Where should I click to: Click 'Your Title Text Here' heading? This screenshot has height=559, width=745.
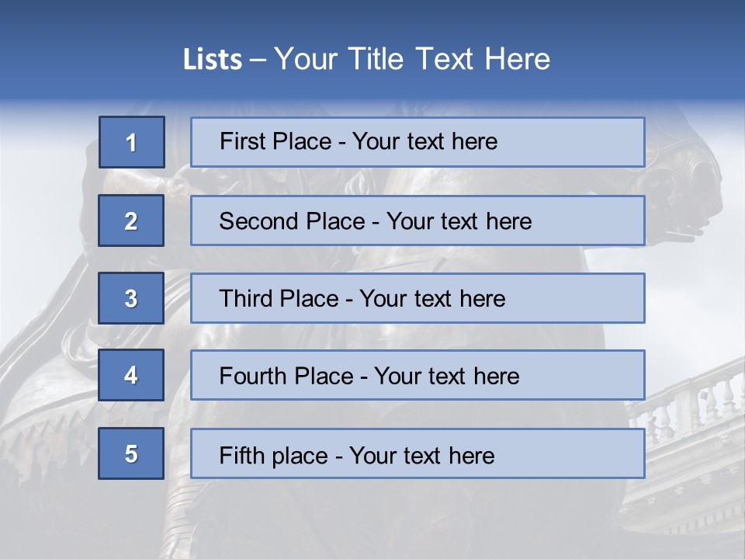(412, 59)
